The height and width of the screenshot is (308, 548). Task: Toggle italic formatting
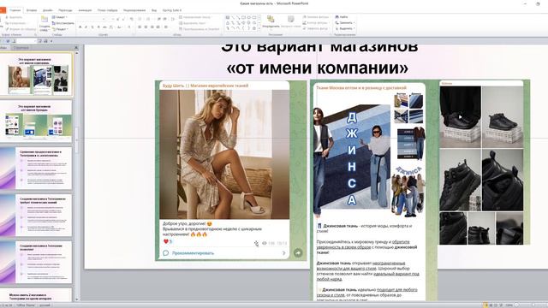click(x=86, y=27)
